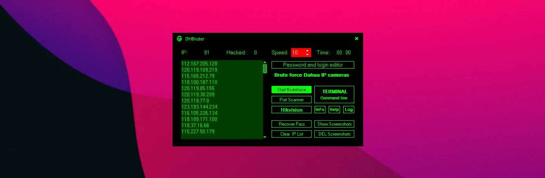Click the Time readout 00 : 00
The width and height of the screenshot is (545, 178).
pos(344,53)
